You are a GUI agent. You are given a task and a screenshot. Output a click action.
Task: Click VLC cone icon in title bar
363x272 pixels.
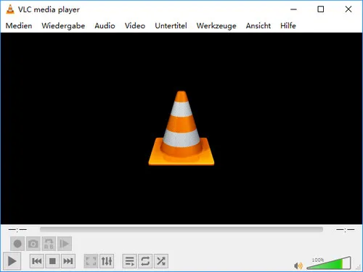pyautogui.click(x=10, y=9)
